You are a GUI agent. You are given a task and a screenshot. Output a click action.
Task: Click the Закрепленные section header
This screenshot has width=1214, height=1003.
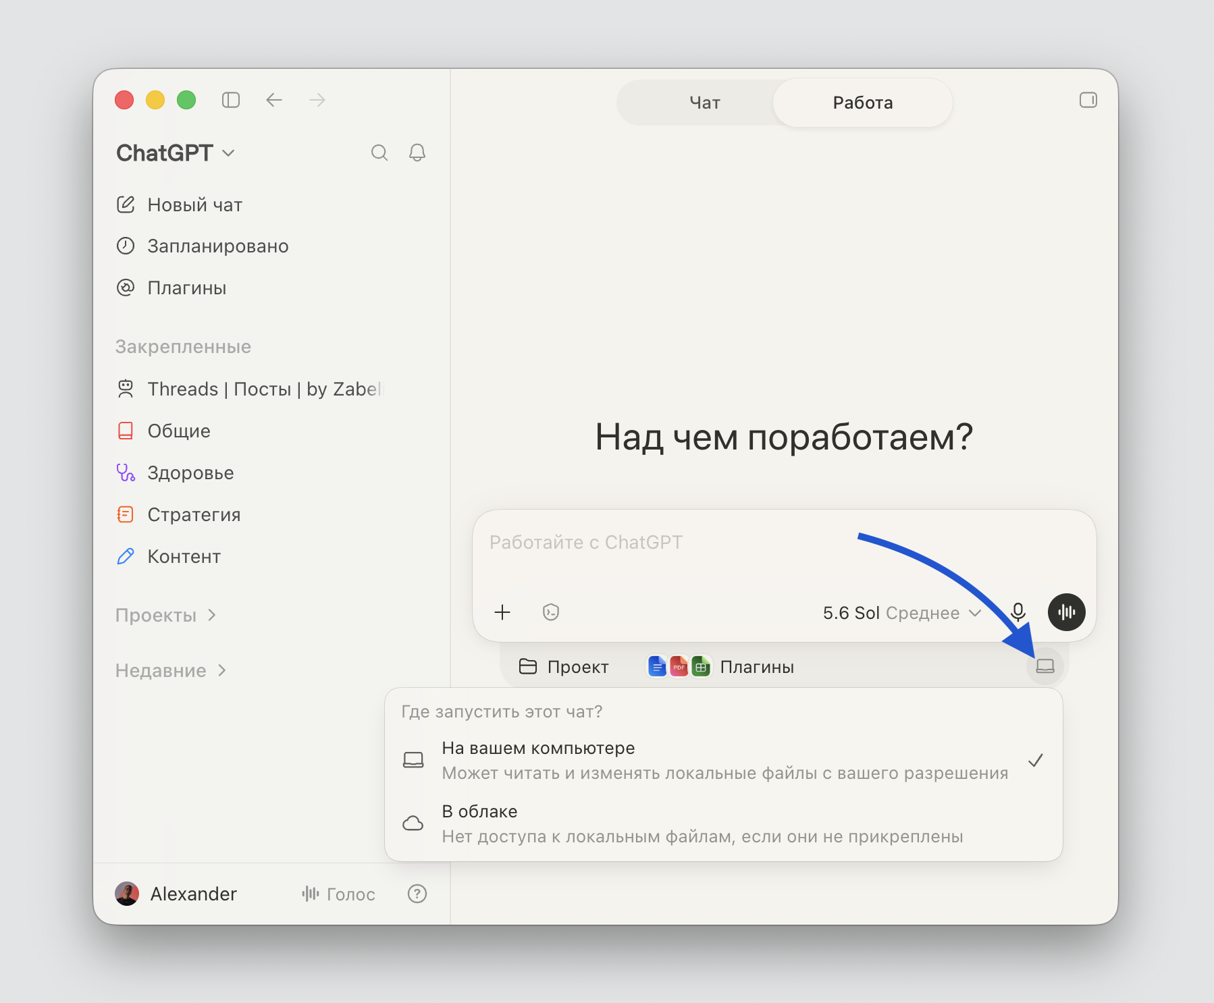point(183,346)
